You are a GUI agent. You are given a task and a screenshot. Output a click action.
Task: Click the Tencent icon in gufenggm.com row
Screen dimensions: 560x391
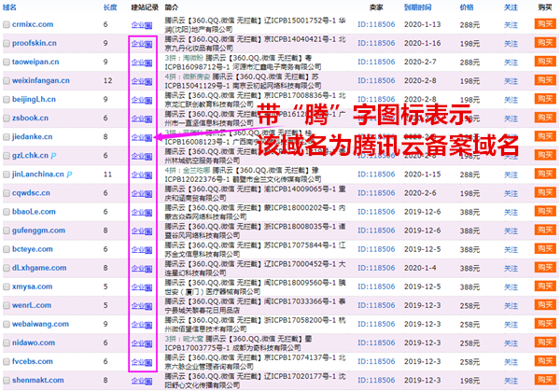148,231
